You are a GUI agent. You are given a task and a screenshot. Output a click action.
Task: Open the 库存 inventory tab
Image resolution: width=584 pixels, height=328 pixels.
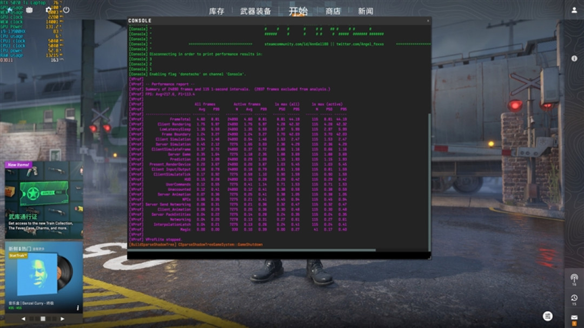tap(216, 11)
